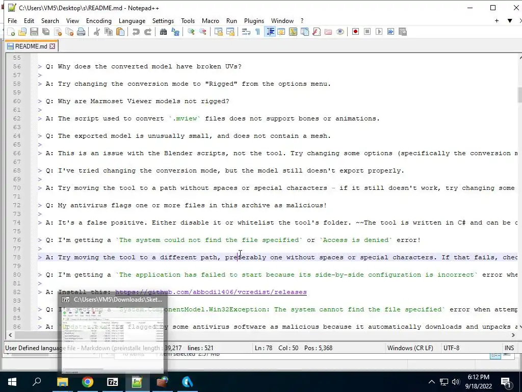This screenshot has width=522, height=392.
Task: Open the Search menu
Action: 50,20
